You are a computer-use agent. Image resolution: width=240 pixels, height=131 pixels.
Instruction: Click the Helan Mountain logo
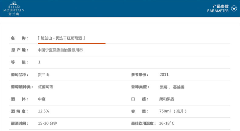click(14, 8)
